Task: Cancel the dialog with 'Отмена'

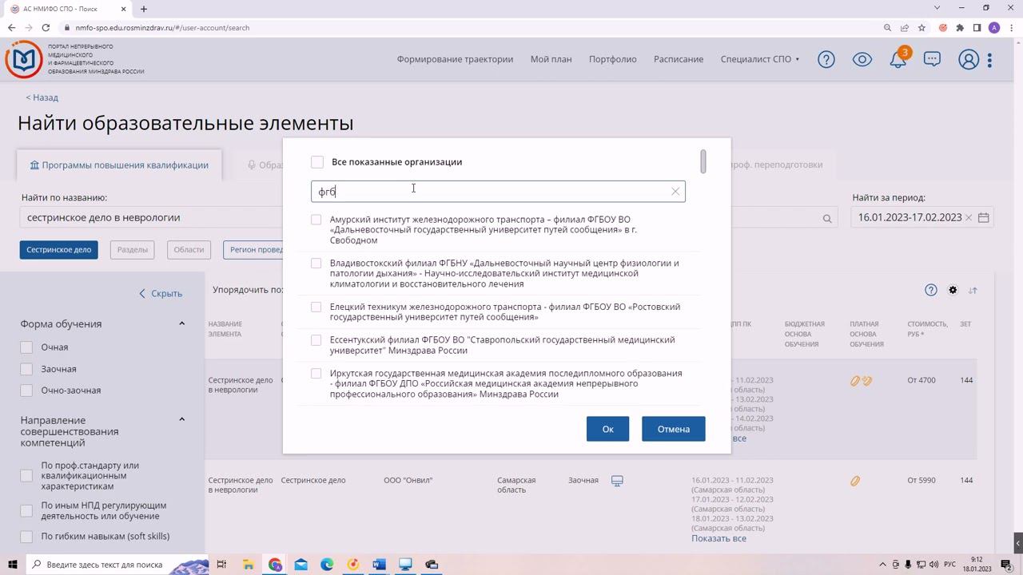Action: click(673, 429)
